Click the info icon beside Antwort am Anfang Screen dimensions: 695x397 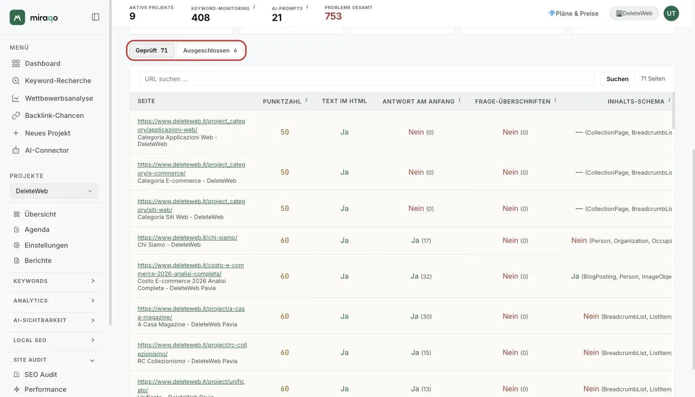click(459, 100)
